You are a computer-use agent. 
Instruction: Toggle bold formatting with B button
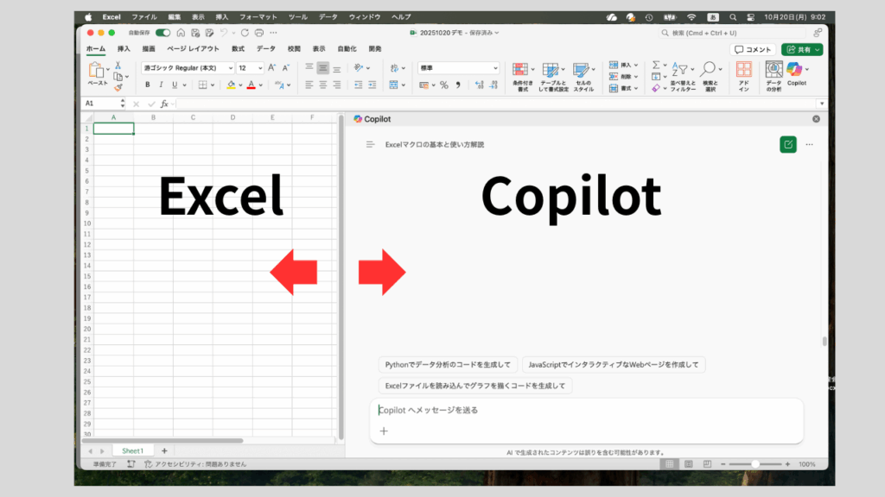coord(148,85)
